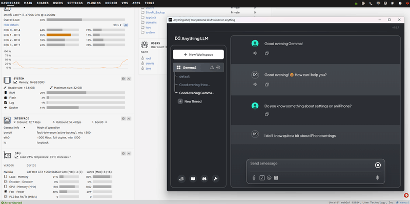
Task: Open the web terminal icon in Unraid header
Action: tap(371, 3)
